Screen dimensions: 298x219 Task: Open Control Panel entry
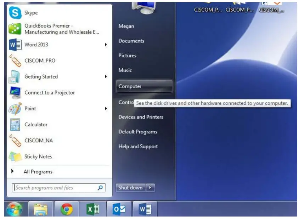[x=126, y=102]
